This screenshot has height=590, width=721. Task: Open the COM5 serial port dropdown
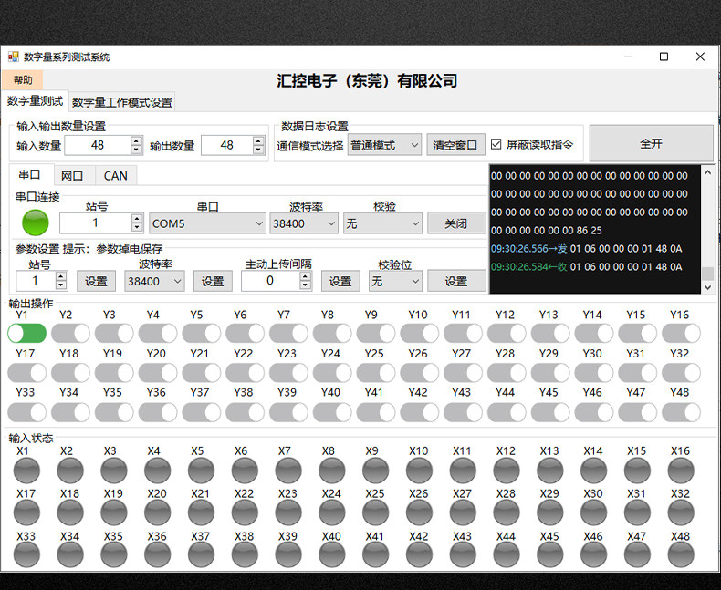pyautogui.click(x=207, y=223)
